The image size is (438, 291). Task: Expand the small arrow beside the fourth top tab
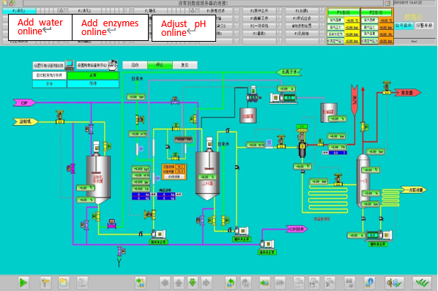(x=237, y=10)
